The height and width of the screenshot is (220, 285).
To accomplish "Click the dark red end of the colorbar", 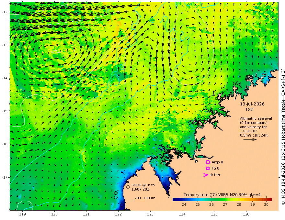I will point(270,200).
